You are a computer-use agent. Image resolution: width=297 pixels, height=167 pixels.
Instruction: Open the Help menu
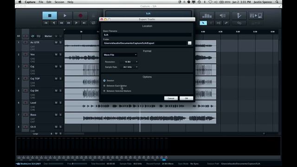(x=70, y=2)
